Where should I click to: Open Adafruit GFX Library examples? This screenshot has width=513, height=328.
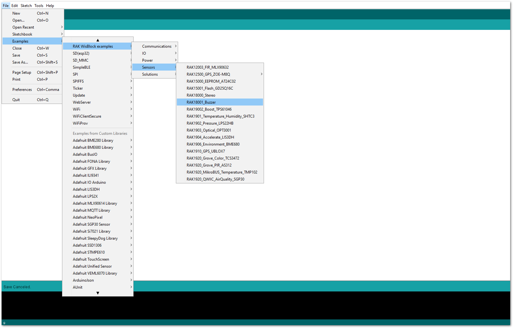98,168
